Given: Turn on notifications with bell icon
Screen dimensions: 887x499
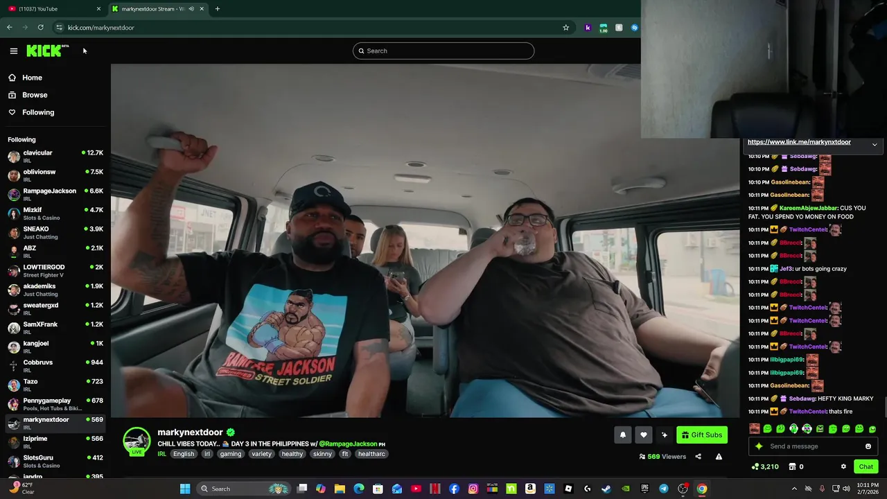Looking at the screenshot, I should (x=622, y=435).
